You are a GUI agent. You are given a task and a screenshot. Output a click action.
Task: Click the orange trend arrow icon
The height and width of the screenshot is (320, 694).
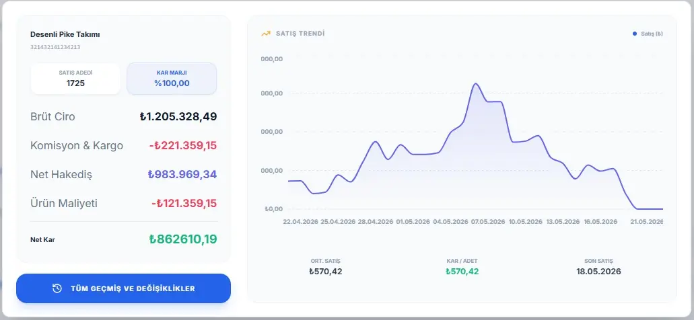point(266,34)
